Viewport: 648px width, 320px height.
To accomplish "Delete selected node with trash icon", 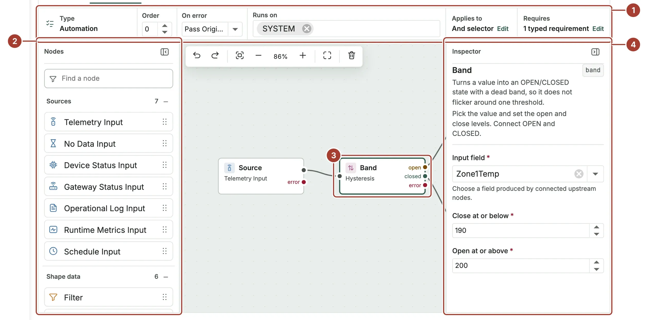I will point(352,55).
